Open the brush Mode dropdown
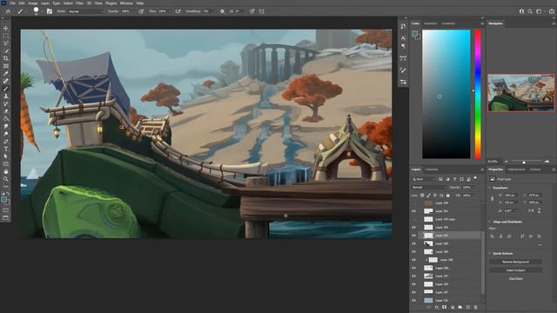Screen dimensions: 557x313 pos(85,11)
